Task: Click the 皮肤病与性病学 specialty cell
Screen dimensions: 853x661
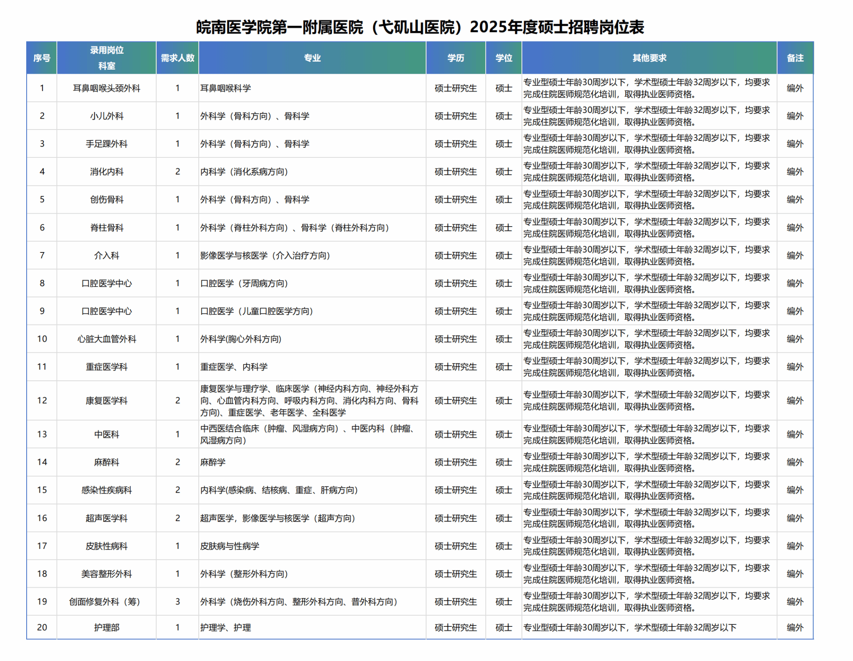Action: coord(229,546)
